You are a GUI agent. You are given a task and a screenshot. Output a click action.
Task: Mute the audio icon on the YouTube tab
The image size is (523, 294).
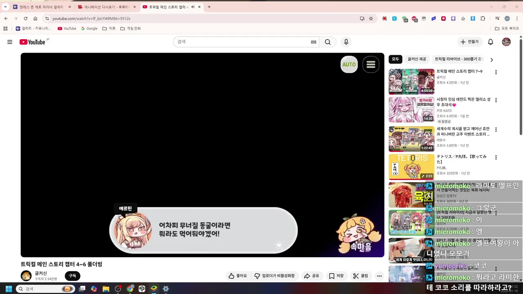[x=193, y=7]
